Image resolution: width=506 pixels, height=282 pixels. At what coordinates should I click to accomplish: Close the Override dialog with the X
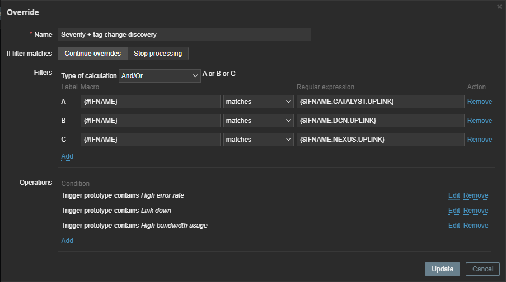click(x=499, y=7)
